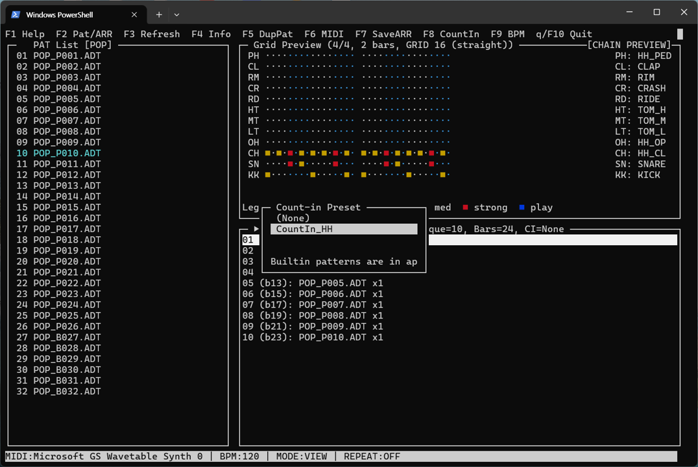The width and height of the screenshot is (698, 467).
Task: Choose the (None) count-in option
Action: pos(293,219)
